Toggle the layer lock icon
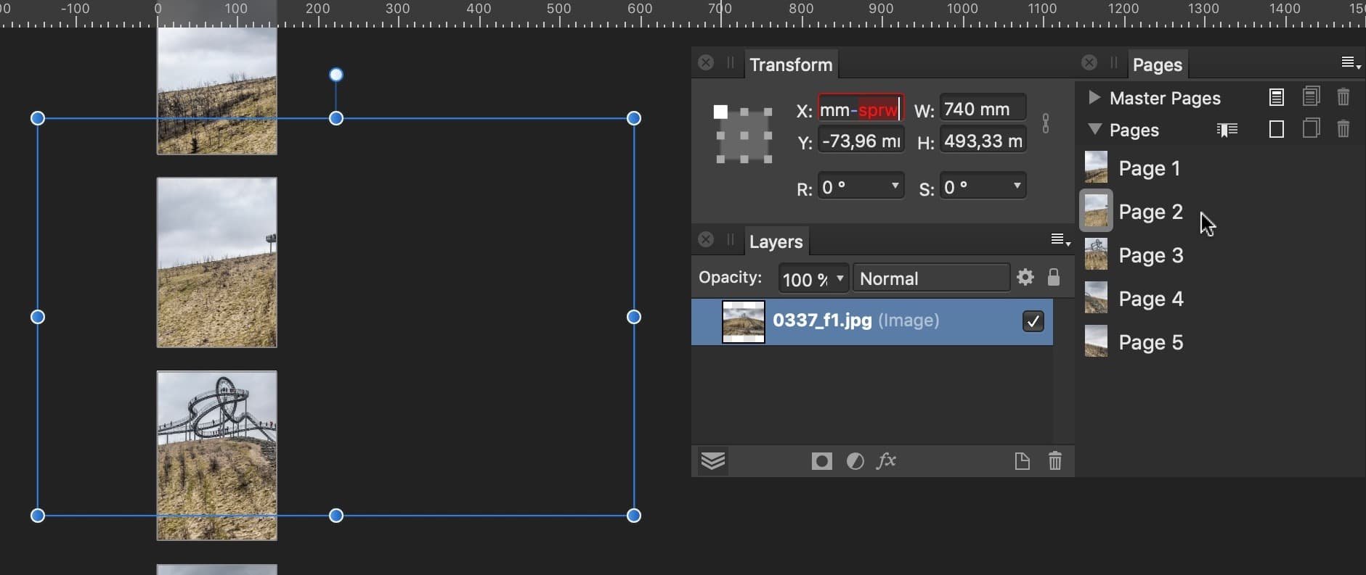 click(x=1054, y=277)
